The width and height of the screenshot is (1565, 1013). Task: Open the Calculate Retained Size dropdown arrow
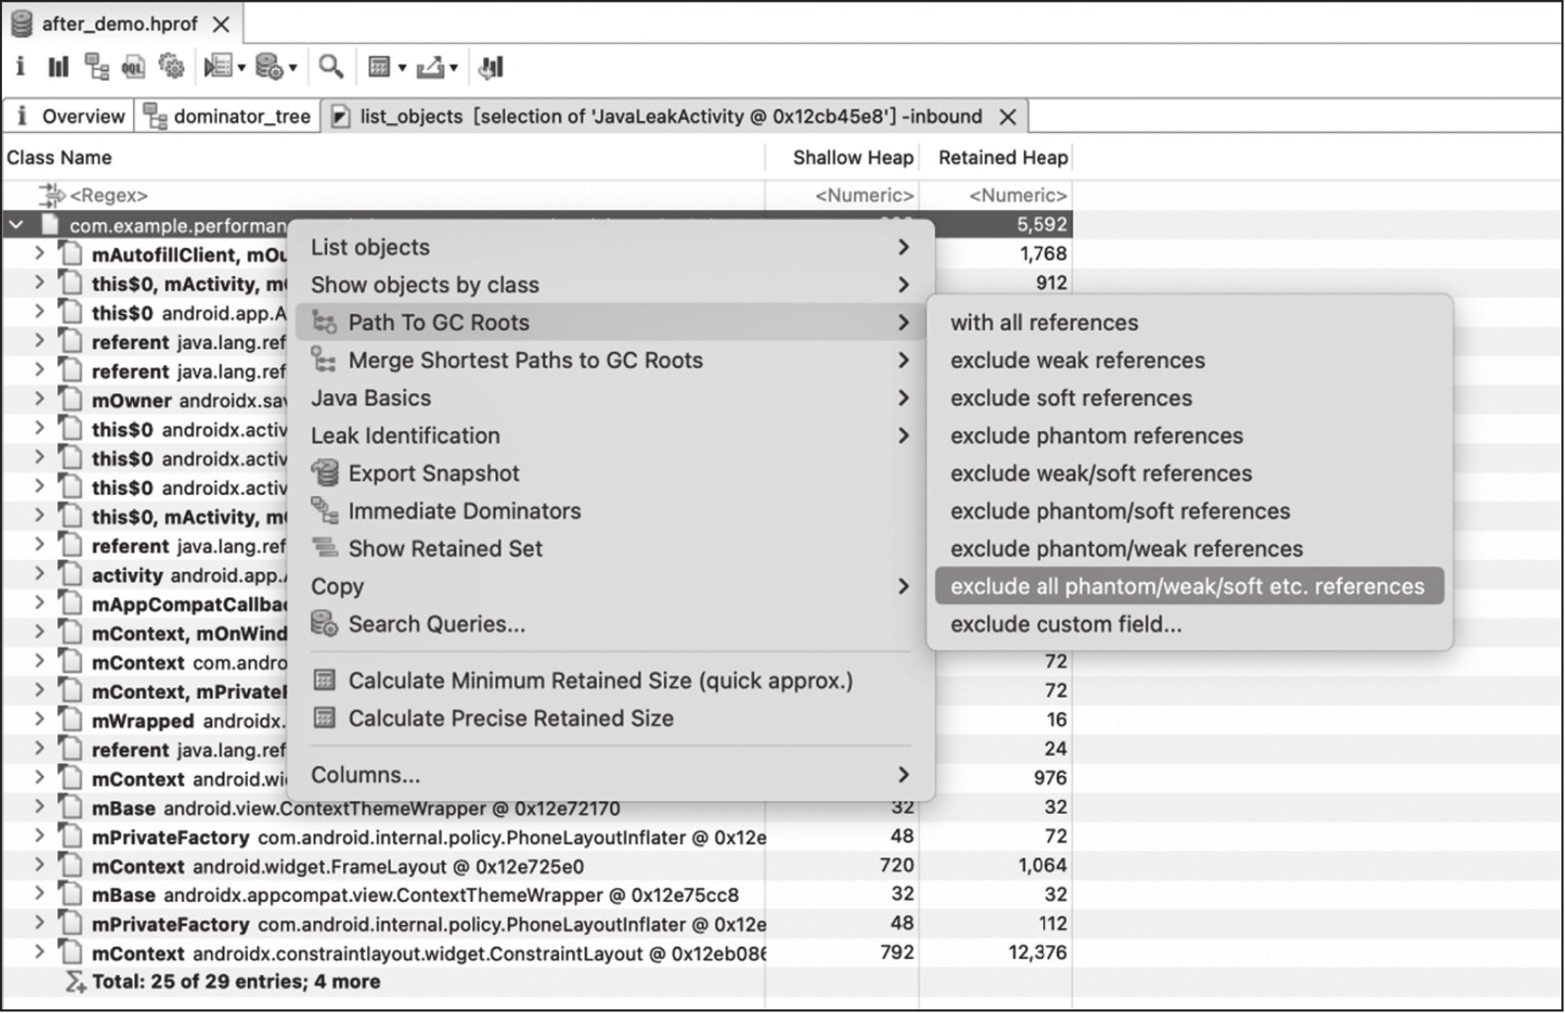point(401,67)
